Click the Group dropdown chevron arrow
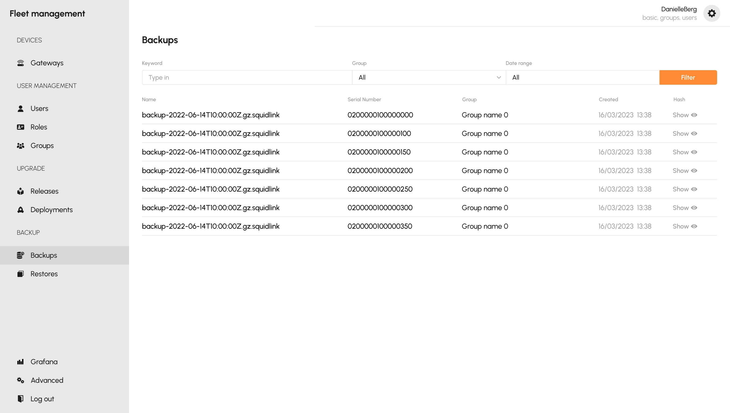This screenshot has height=413, width=730. [498, 77]
